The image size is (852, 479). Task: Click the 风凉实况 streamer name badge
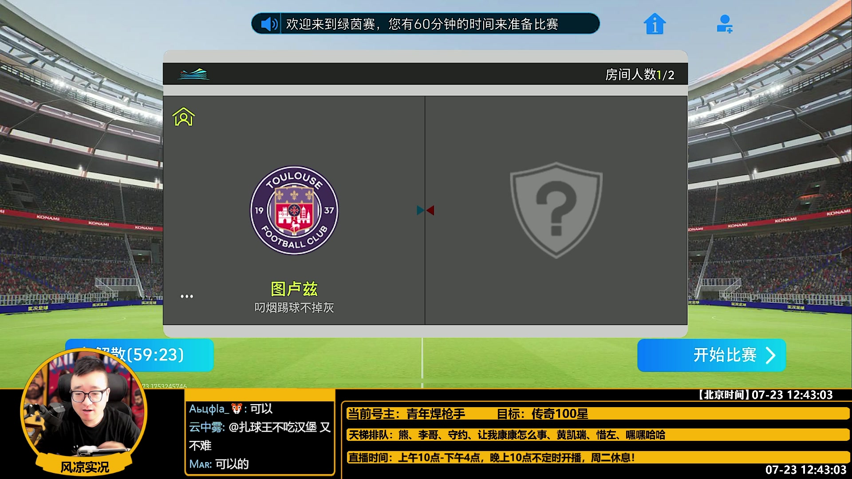pos(84,467)
